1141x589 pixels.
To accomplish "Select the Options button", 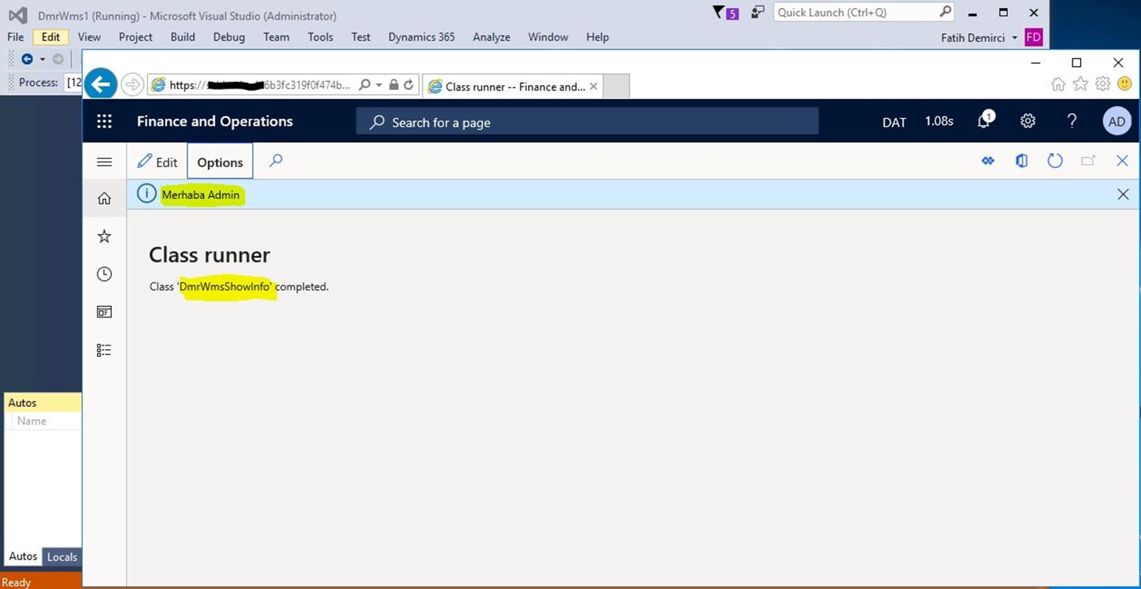I will coord(220,162).
